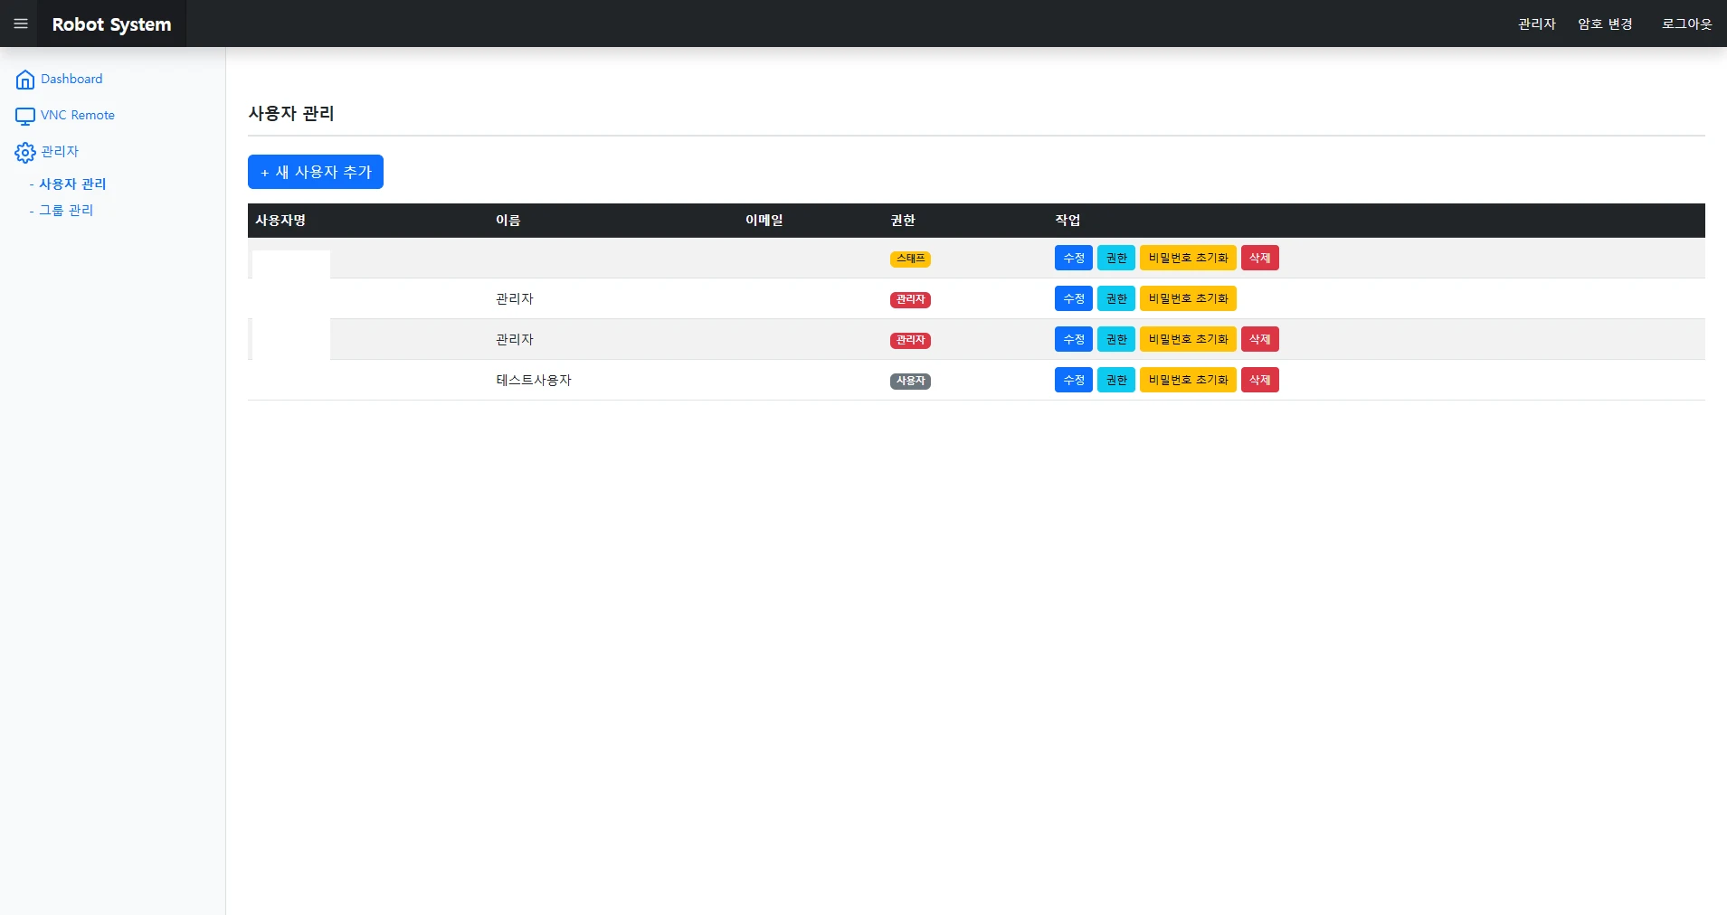Image resolution: width=1727 pixels, height=915 pixels.
Task: Click 로그아웃 in the top bar
Action: pos(1686,24)
